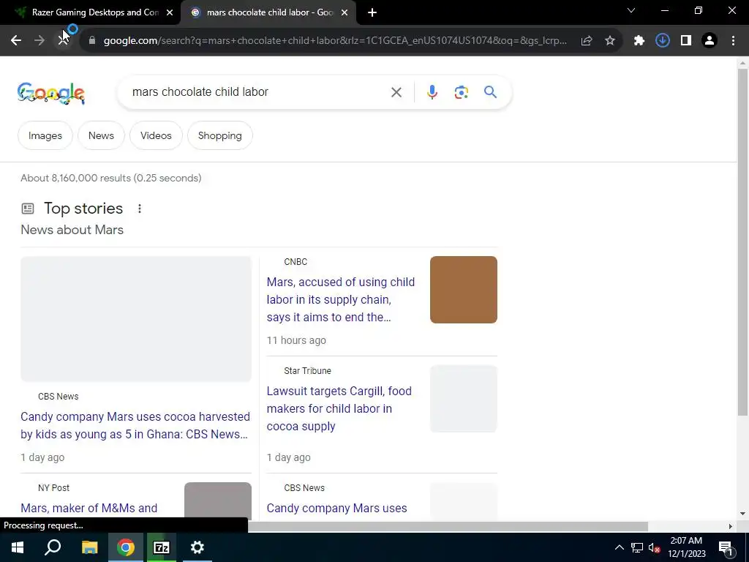Close the Razer Gaming Desktops tab
The width and height of the screenshot is (749, 562).
click(170, 13)
